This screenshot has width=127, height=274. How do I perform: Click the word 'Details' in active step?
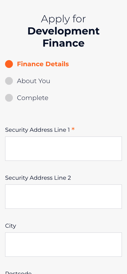pyautogui.click(x=57, y=64)
